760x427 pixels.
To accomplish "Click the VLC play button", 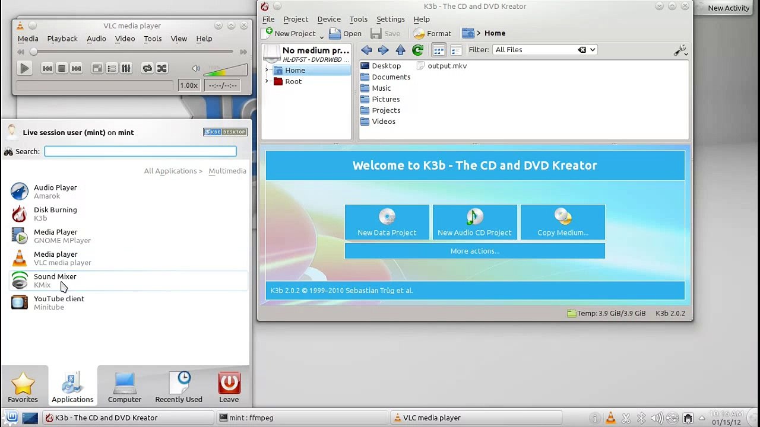I will (24, 69).
